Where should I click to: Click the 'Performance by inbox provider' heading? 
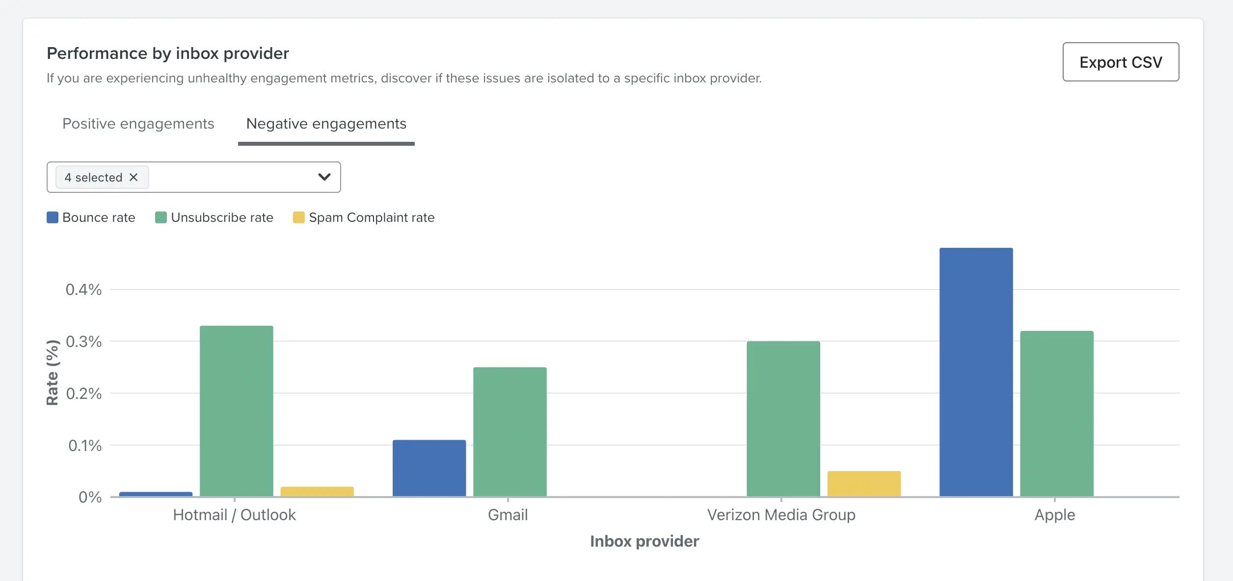pos(168,53)
